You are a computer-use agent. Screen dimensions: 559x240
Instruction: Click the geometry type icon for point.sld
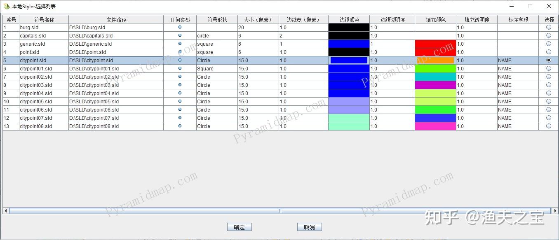[179, 52]
